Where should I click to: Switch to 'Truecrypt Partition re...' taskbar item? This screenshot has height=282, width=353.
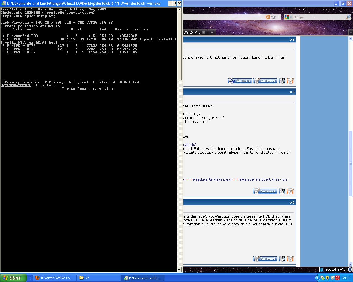(x=54, y=278)
